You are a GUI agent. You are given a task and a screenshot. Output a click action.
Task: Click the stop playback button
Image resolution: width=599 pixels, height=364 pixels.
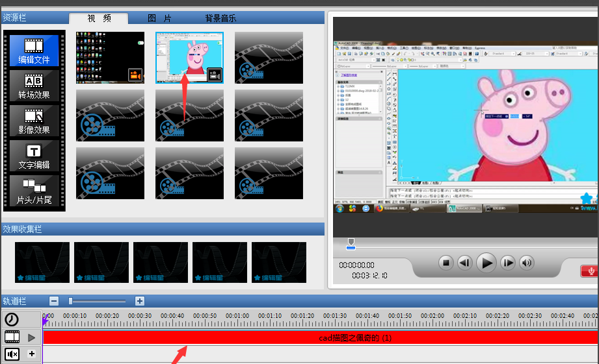point(446,263)
